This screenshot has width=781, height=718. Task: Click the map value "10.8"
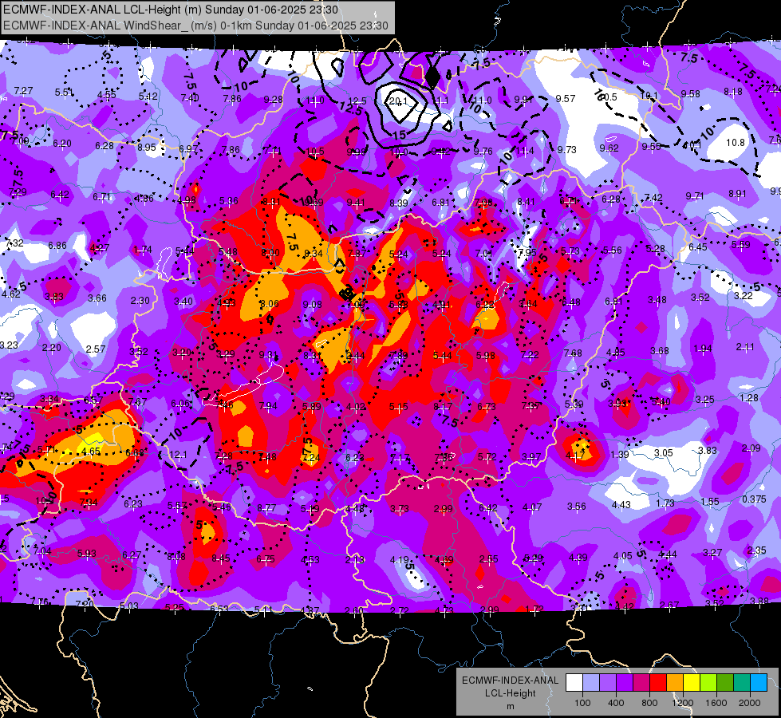tap(736, 143)
